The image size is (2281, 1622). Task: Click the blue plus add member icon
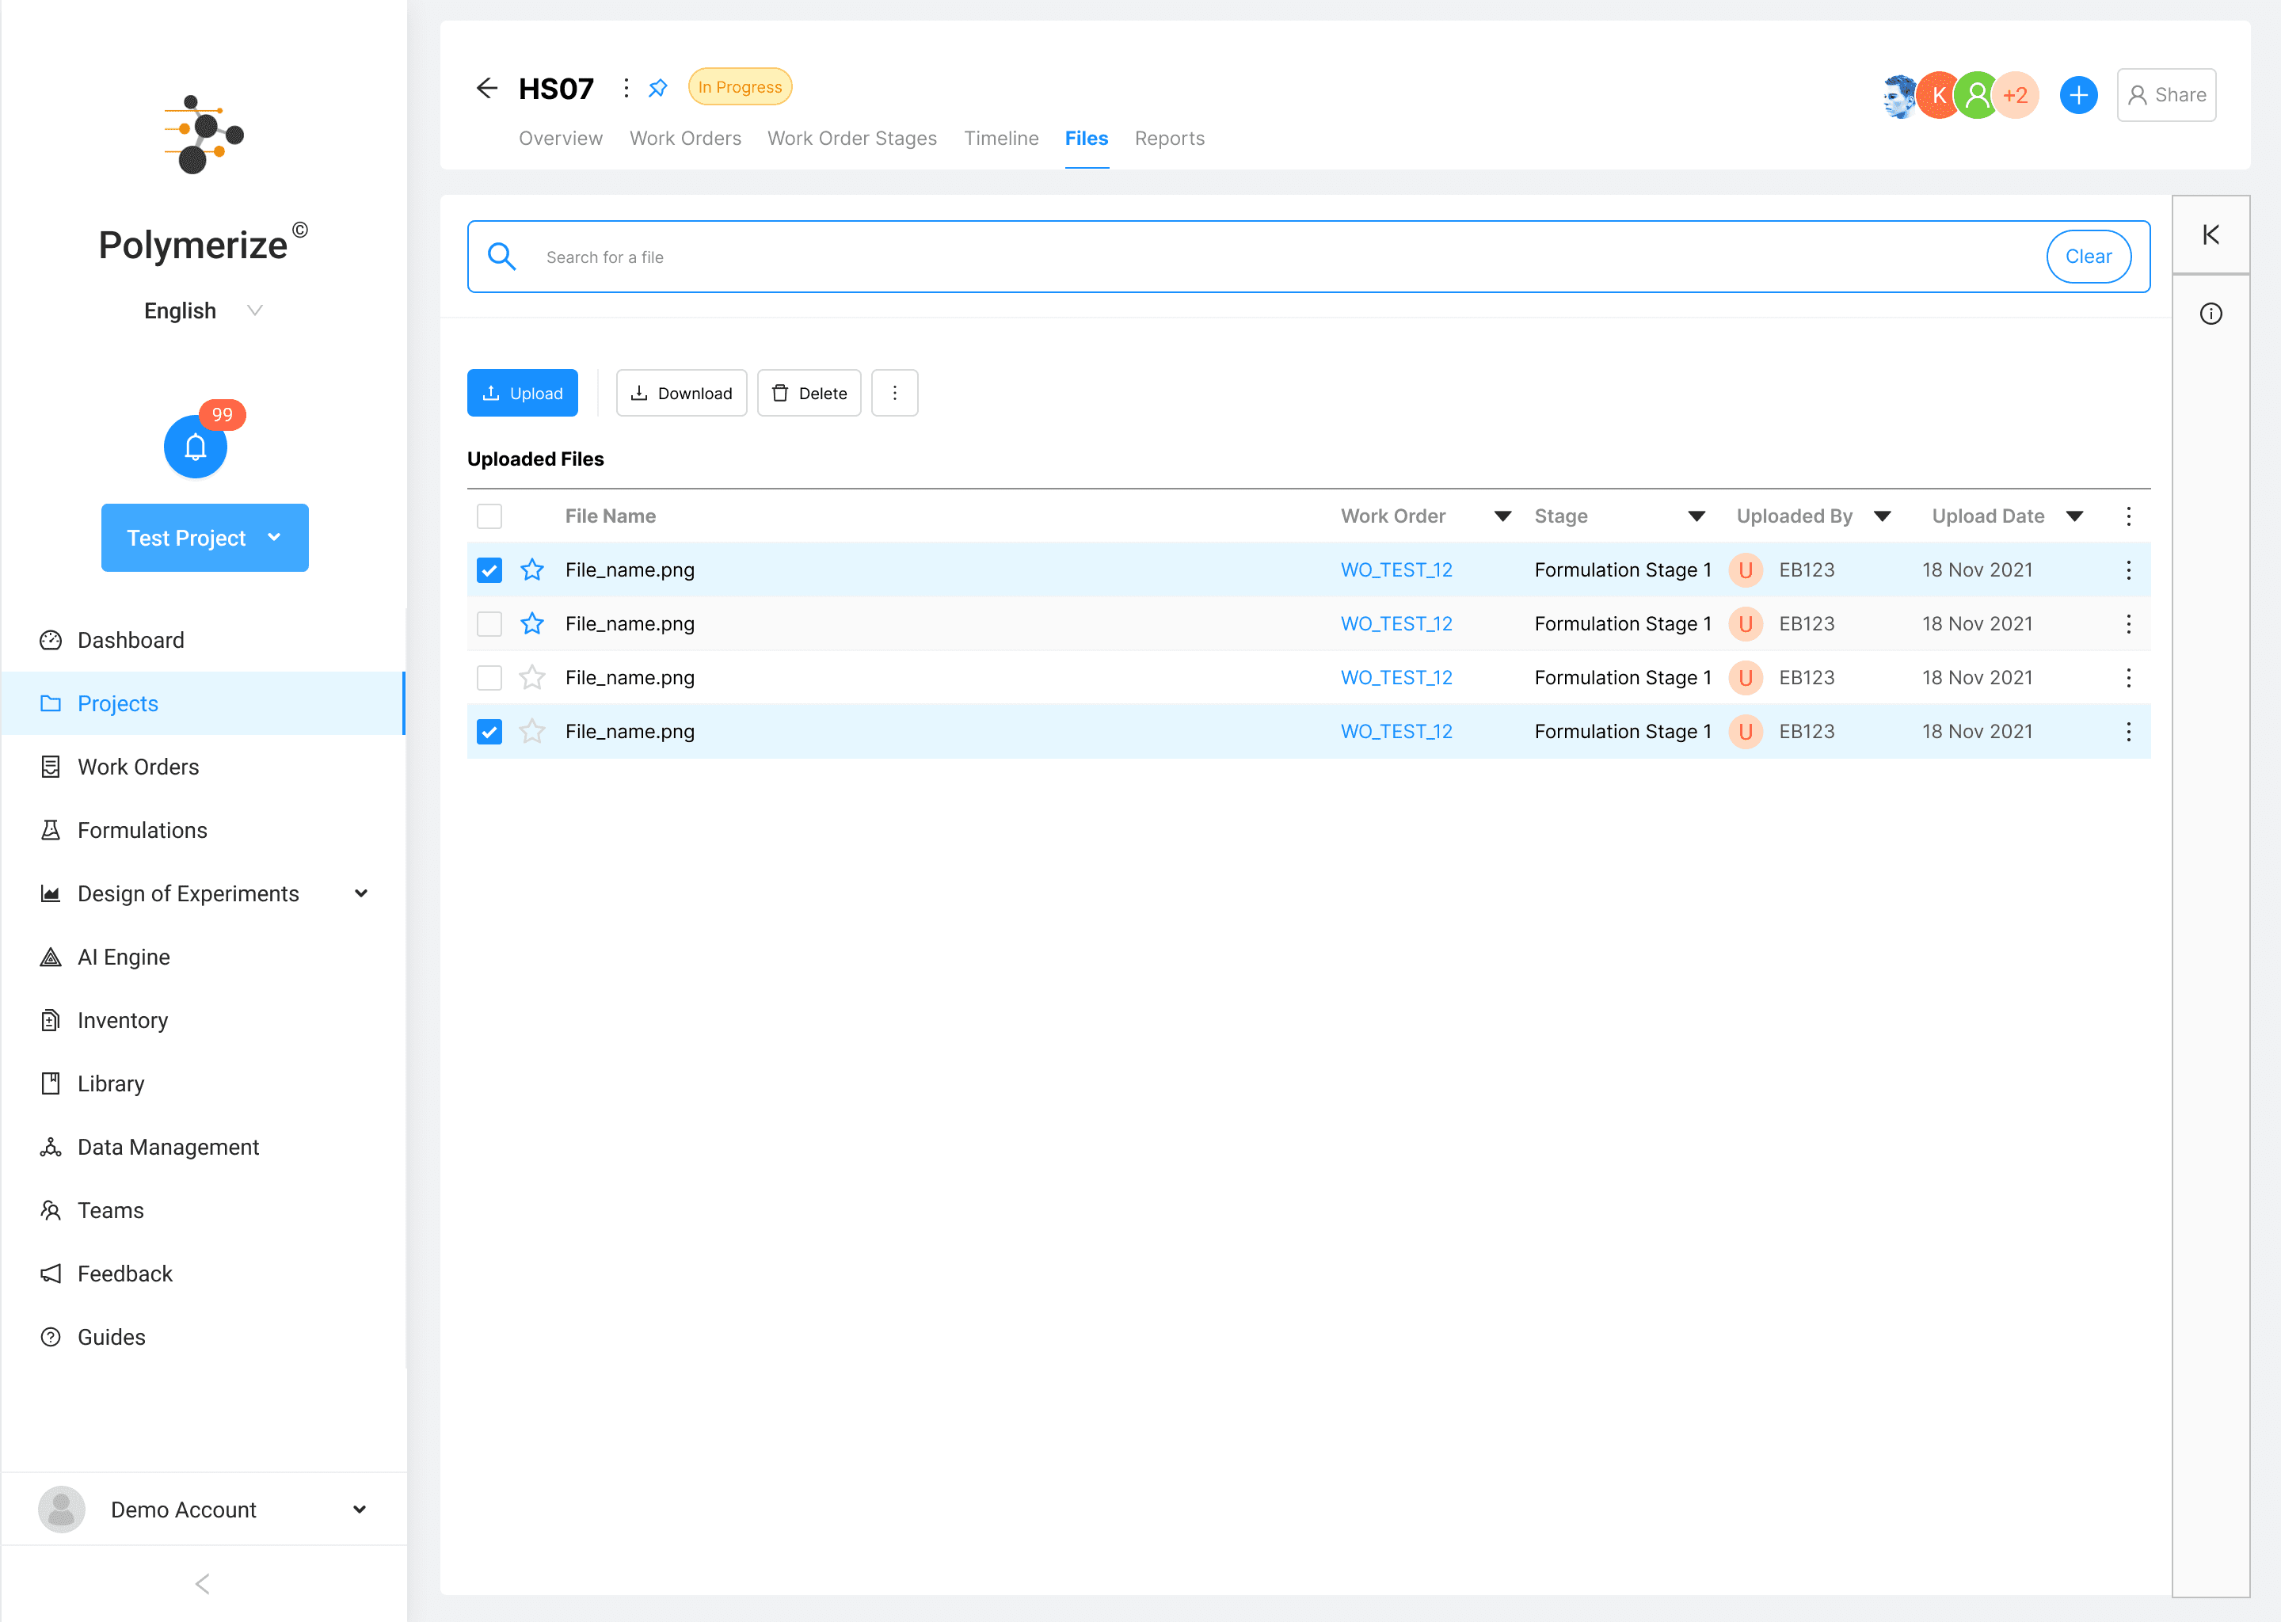coord(2077,95)
